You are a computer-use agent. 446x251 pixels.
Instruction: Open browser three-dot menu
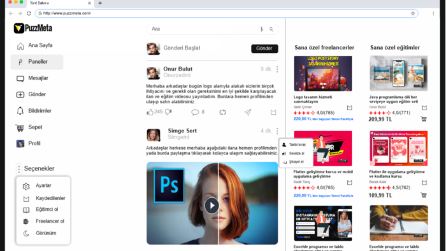click(433, 13)
